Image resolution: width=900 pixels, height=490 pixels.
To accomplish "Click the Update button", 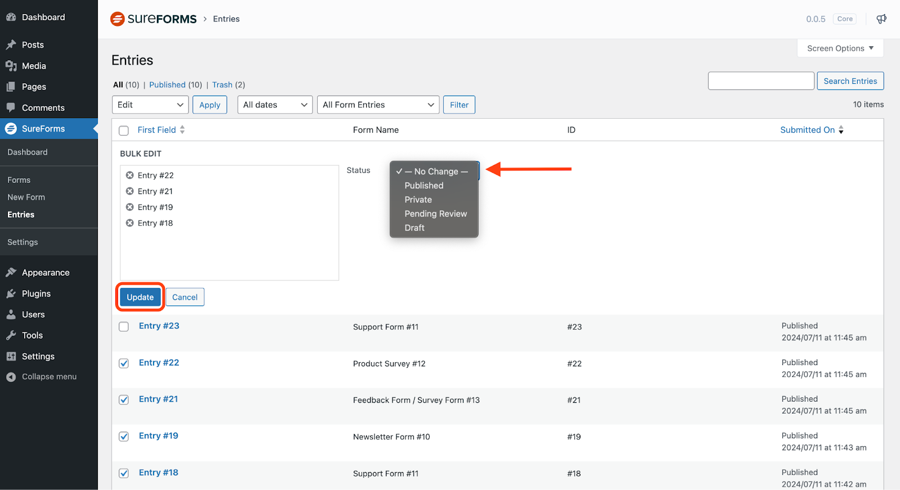I will click(x=140, y=297).
